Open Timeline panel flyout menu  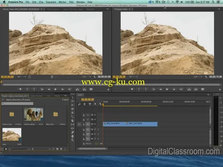coord(208,95)
